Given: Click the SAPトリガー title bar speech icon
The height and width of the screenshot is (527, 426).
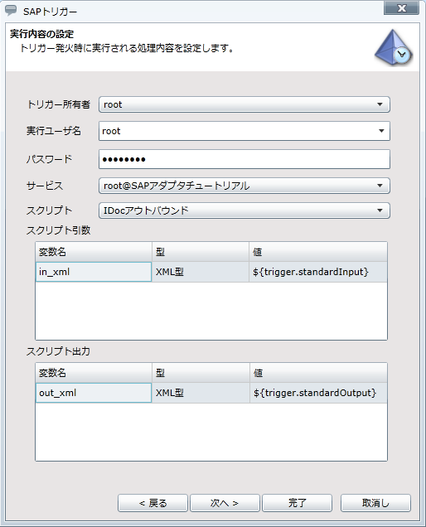Looking at the screenshot, I should [x=11, y=11].
